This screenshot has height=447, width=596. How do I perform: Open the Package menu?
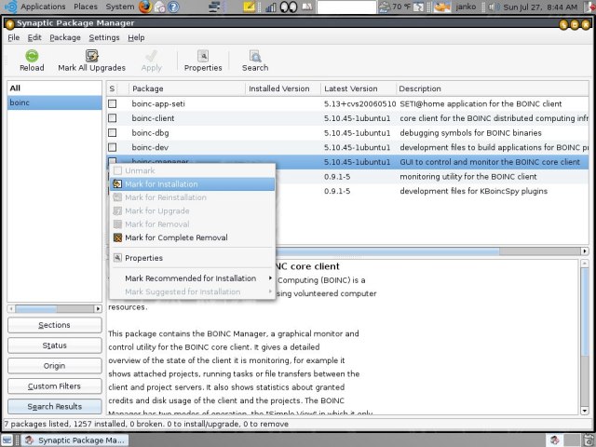[65, 37]
